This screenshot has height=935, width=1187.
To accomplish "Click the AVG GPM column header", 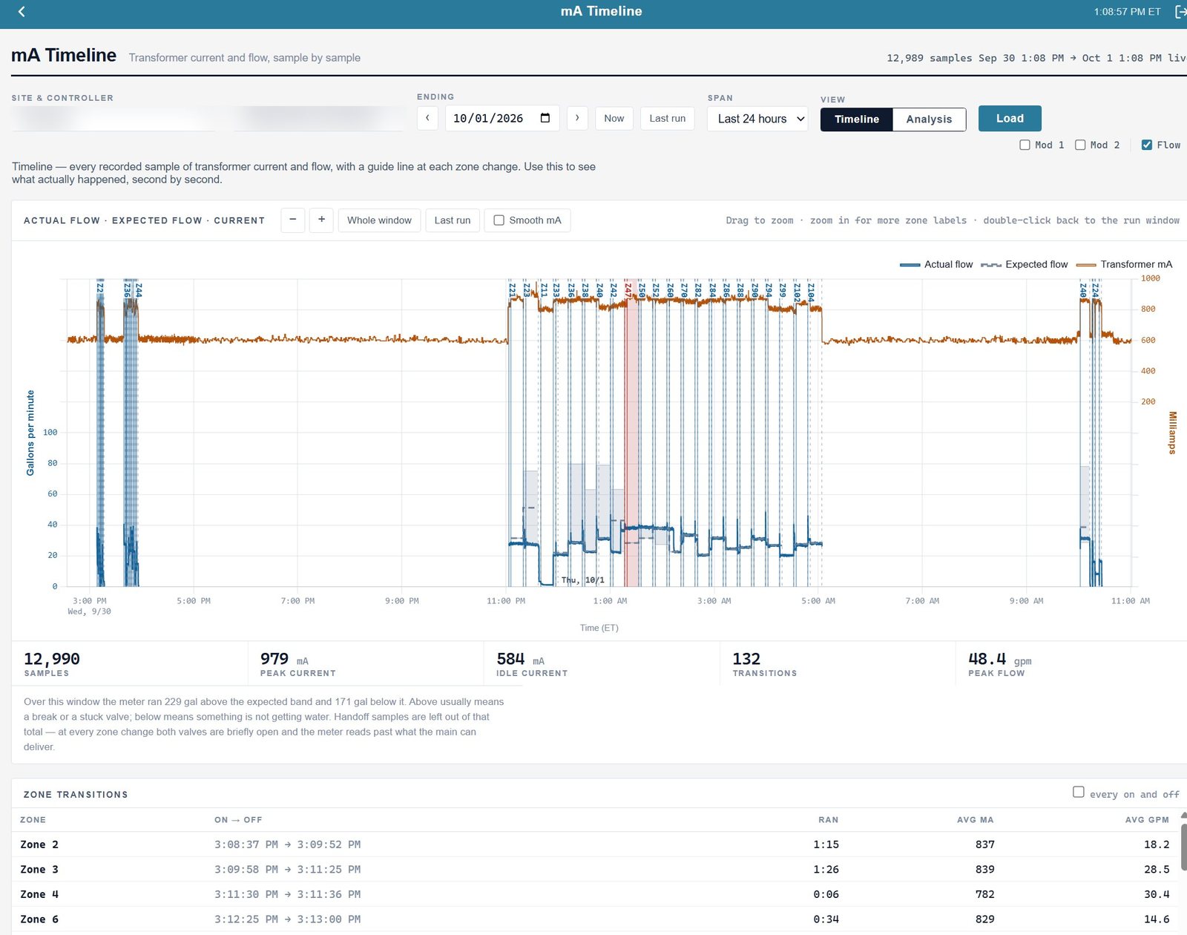I will click(x=1147, y=820).
